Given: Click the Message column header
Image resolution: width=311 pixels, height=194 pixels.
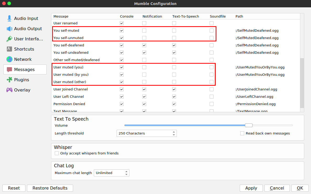Looking at the screenshot, I should (61, 17).
